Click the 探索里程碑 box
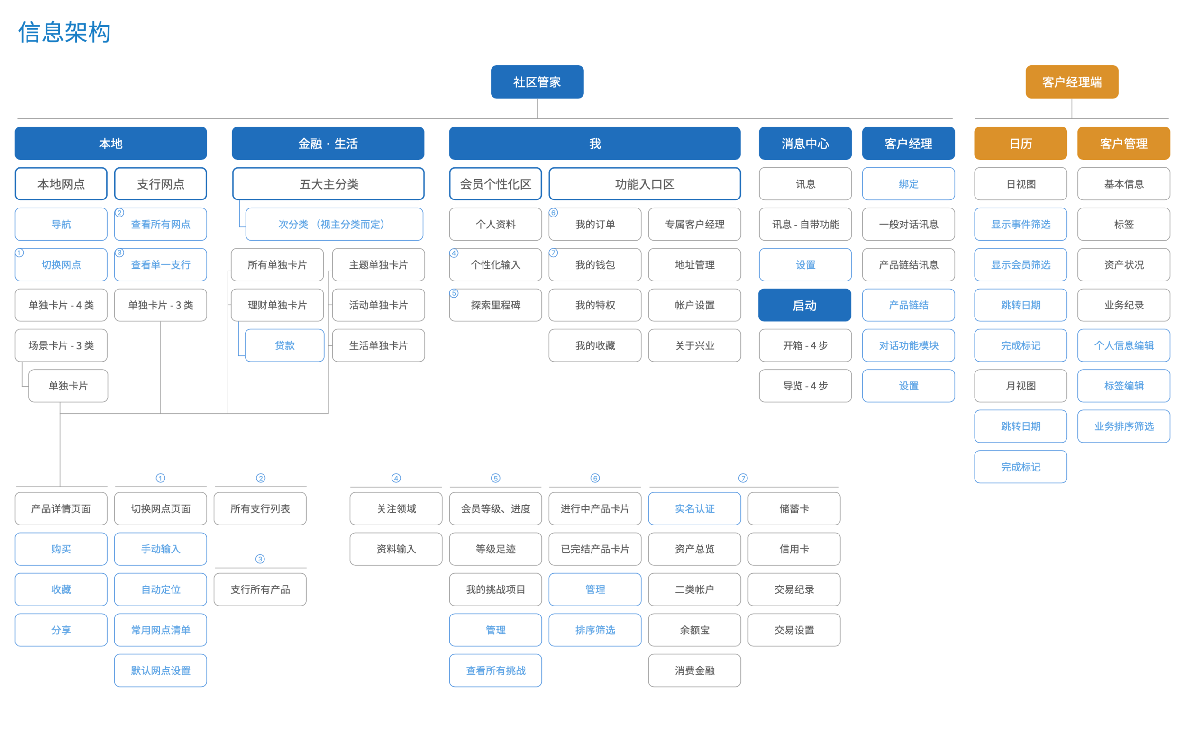The width and height of the screenshot is (1185, 733). (x=495, y=305)
